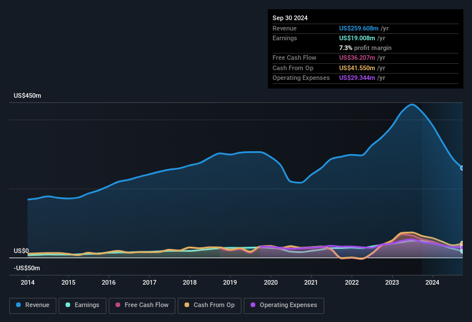Click the 2015 x-axis label
The image size is (472, 322).
68,282
